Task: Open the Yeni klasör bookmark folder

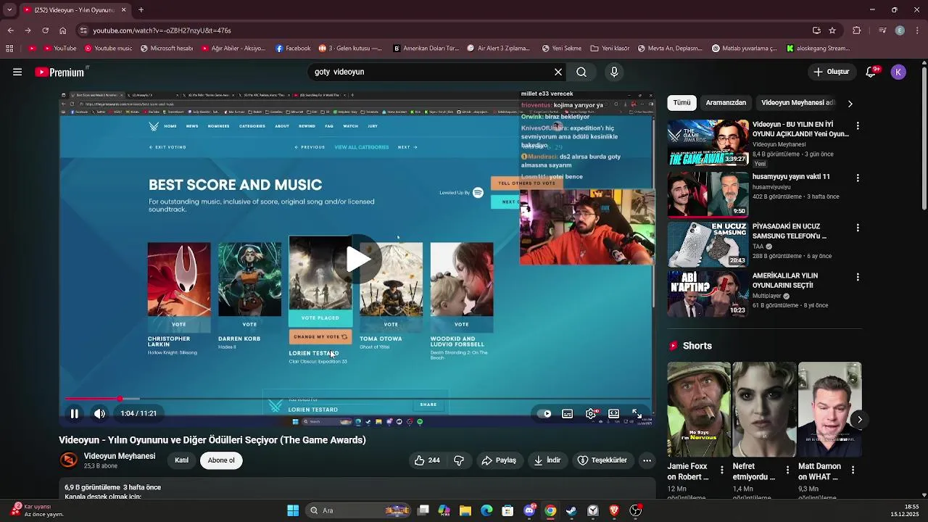Action: pos(610,49)
